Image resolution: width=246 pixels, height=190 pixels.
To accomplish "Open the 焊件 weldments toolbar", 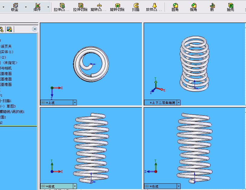I will coord(37,7).
